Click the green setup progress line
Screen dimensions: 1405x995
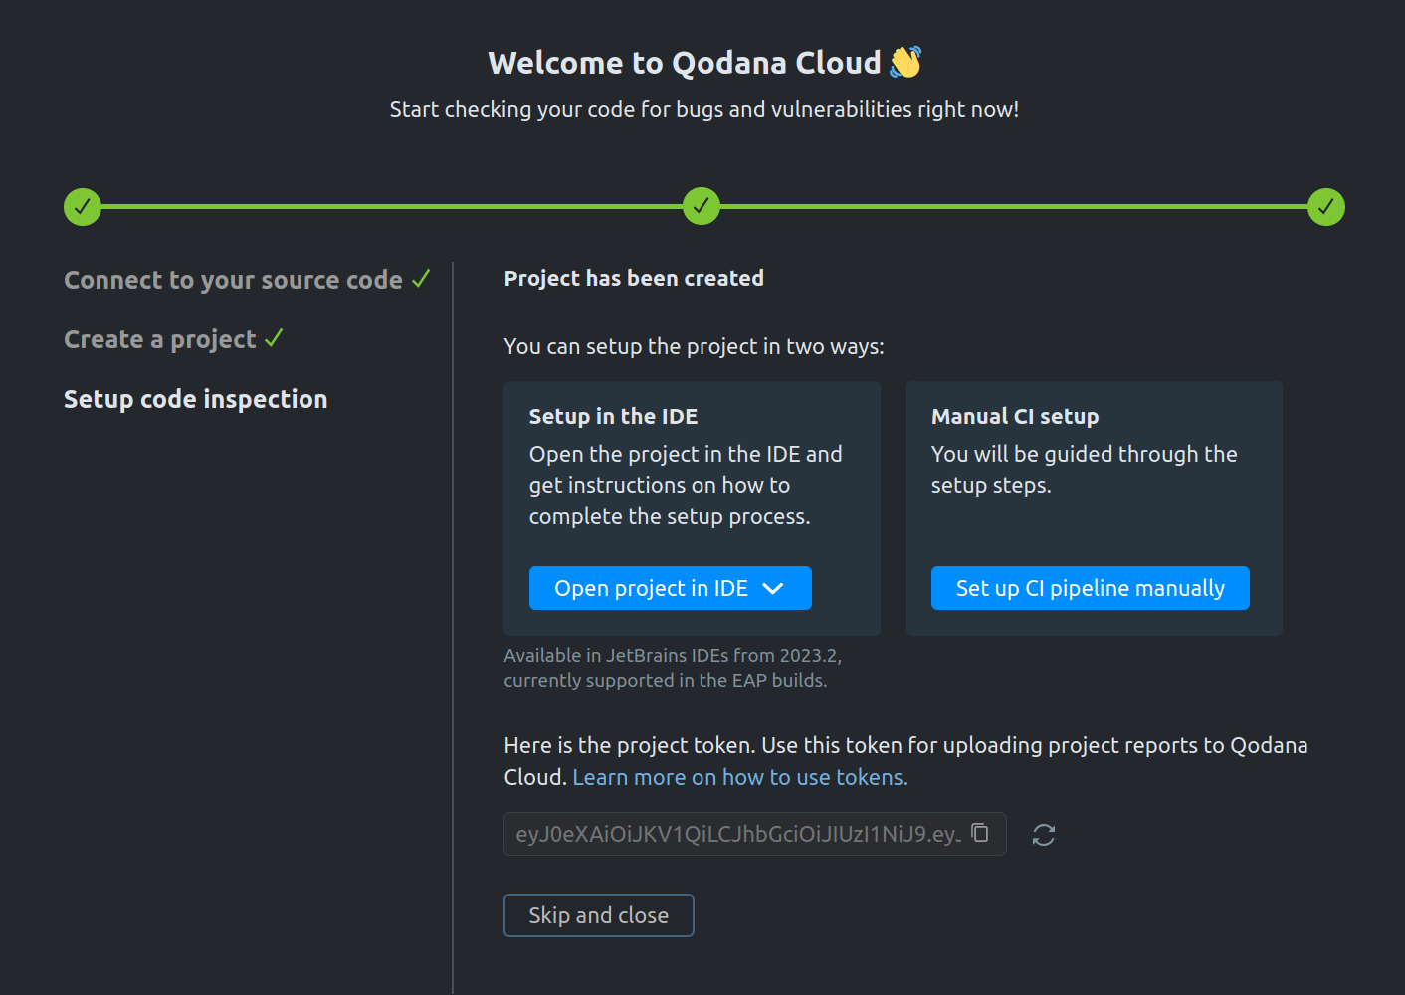pyautogui.click(x=398, y=207)
